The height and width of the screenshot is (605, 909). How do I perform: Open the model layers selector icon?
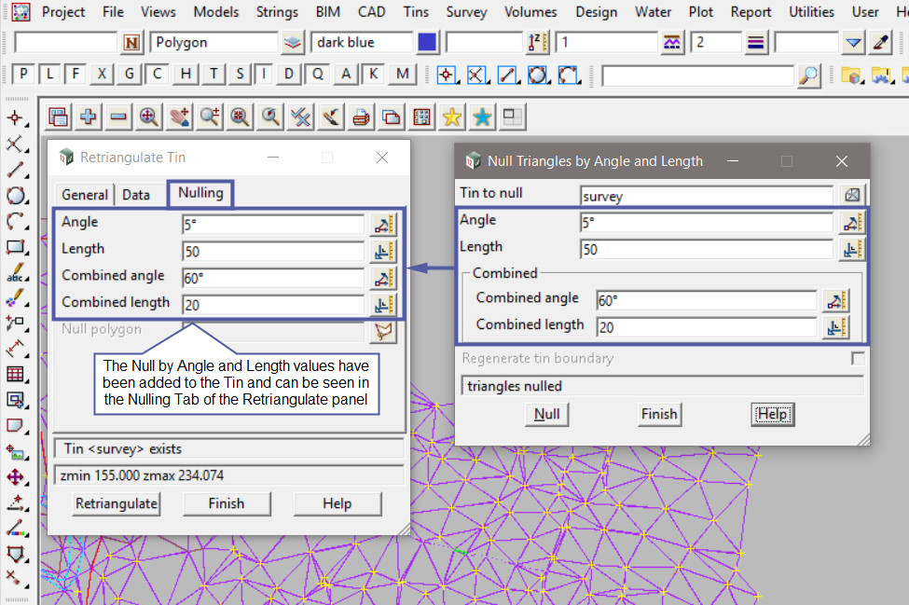(x=293, y=42)
